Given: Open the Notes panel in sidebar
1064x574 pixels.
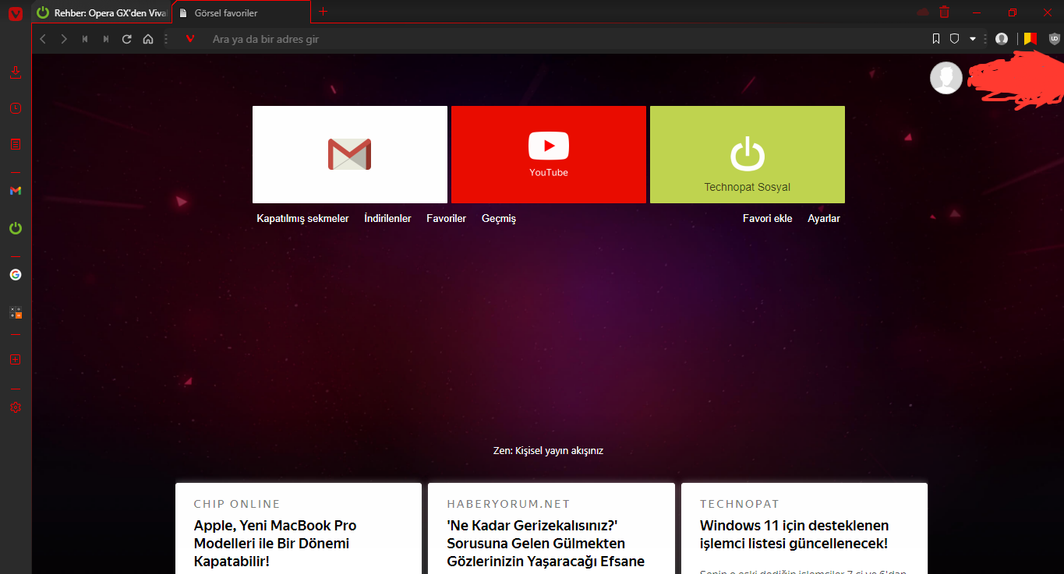Looking at the screenshot, I should coord(16,144).
